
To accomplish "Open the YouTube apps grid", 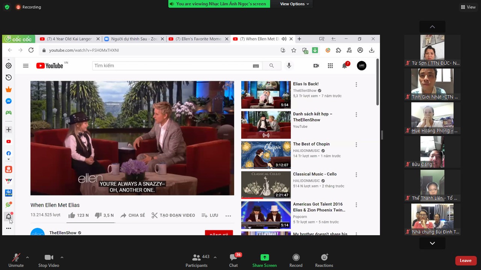I will [330, 66].
